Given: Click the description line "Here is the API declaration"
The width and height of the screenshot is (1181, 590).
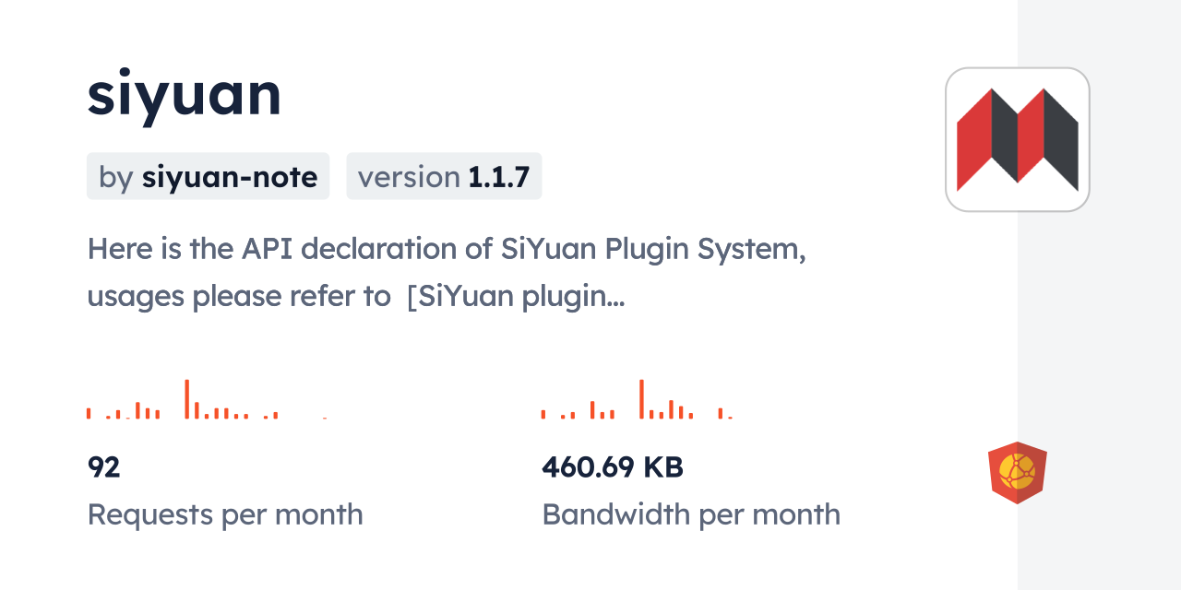Looking at the screenshot, I should [447, 249].
